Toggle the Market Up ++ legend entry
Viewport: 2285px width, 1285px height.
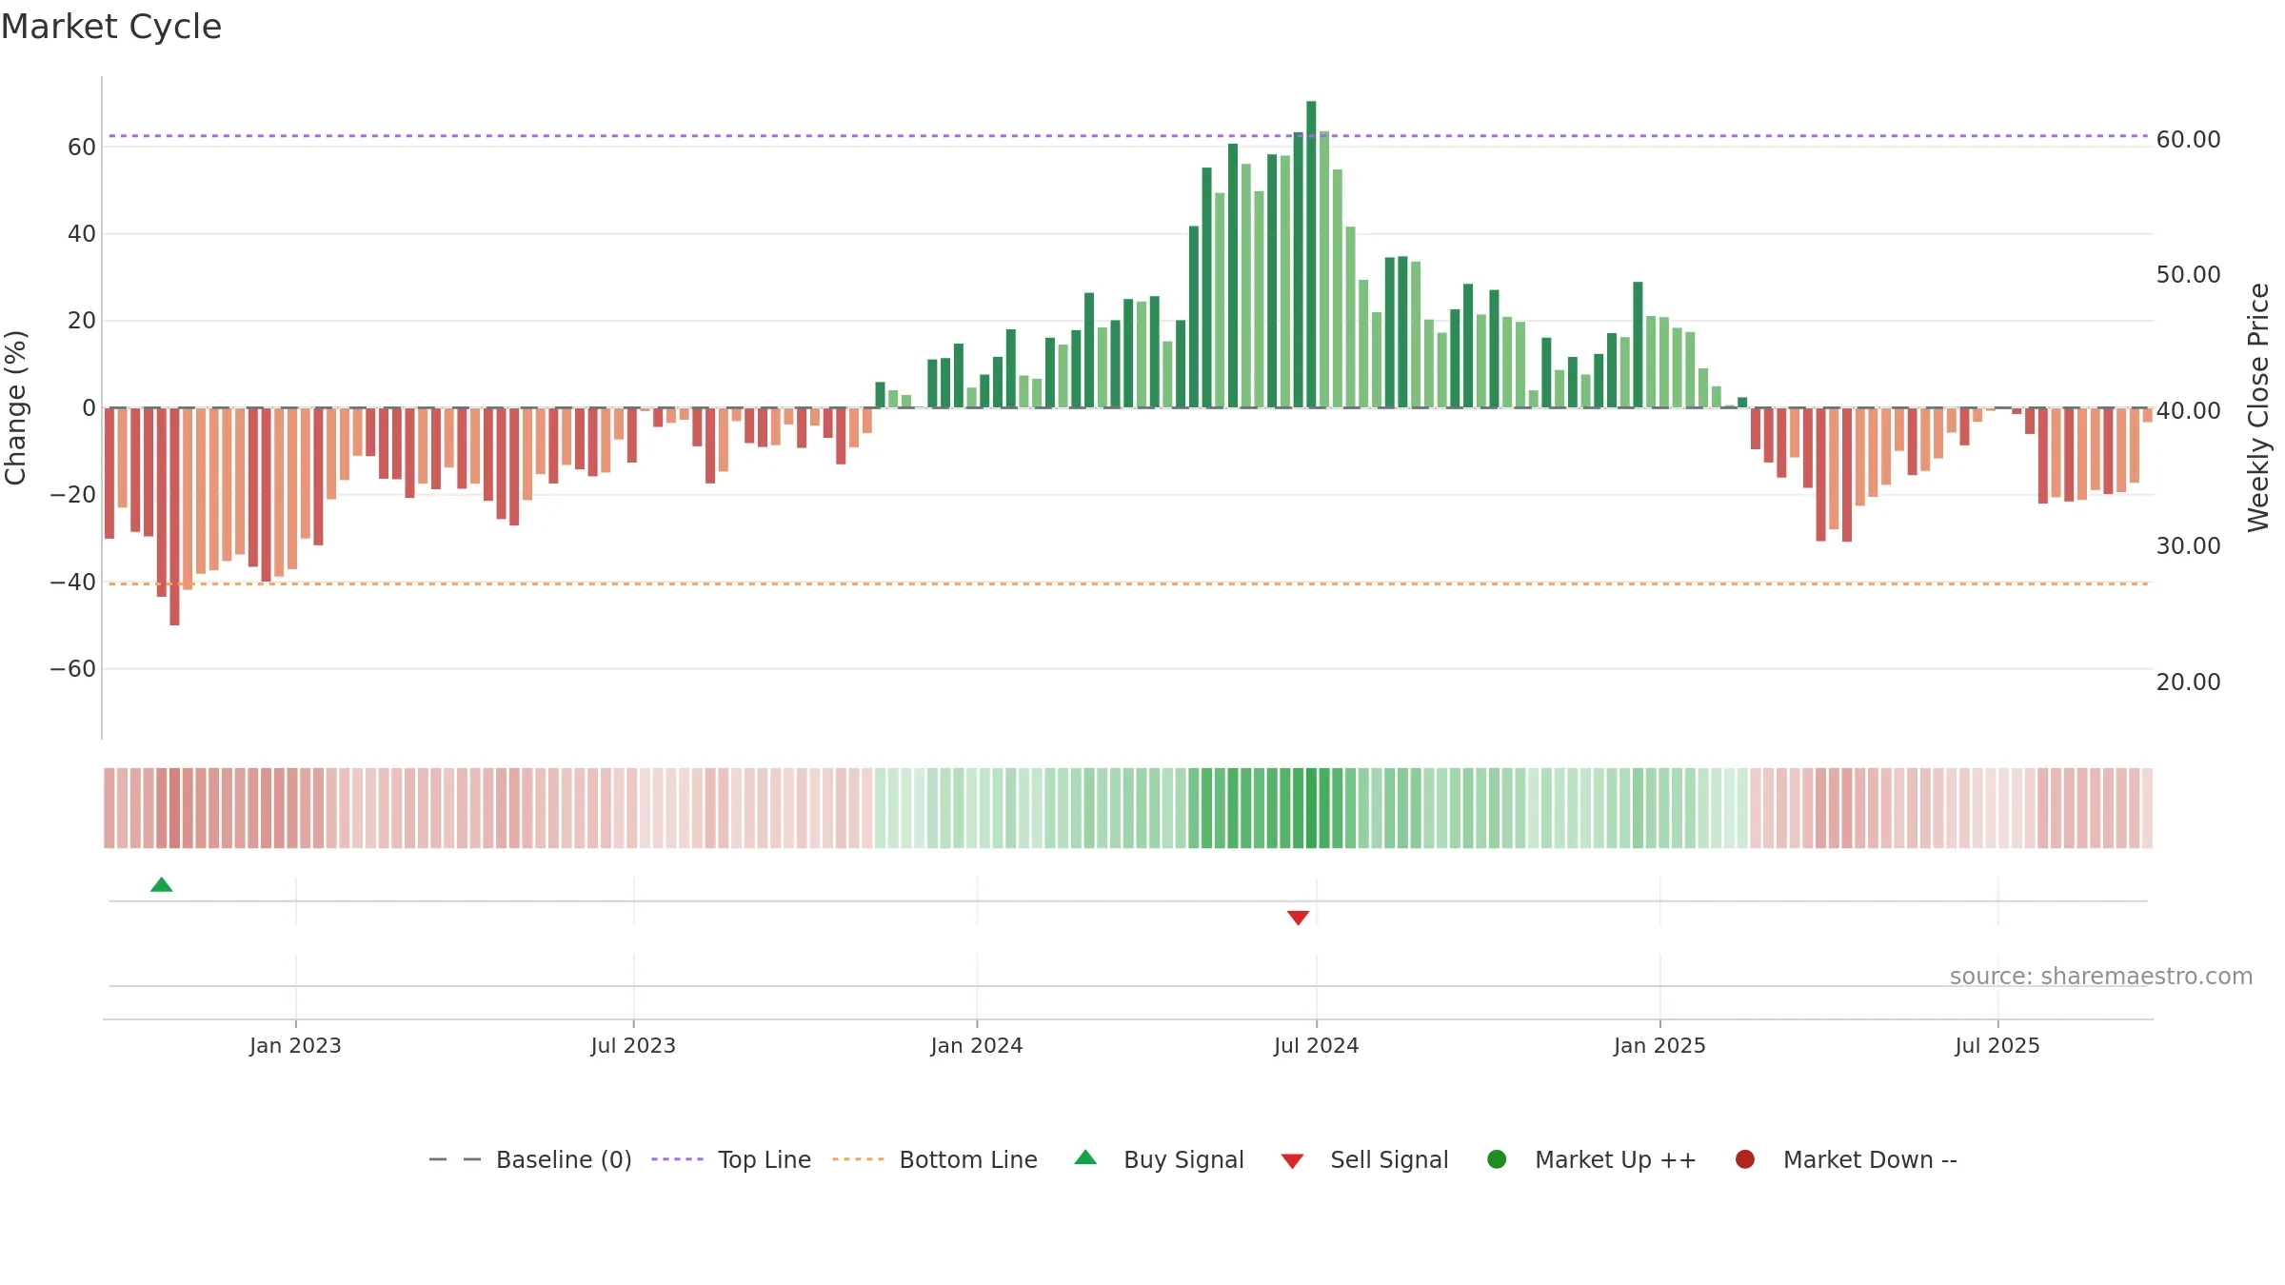point(1591,1159)
